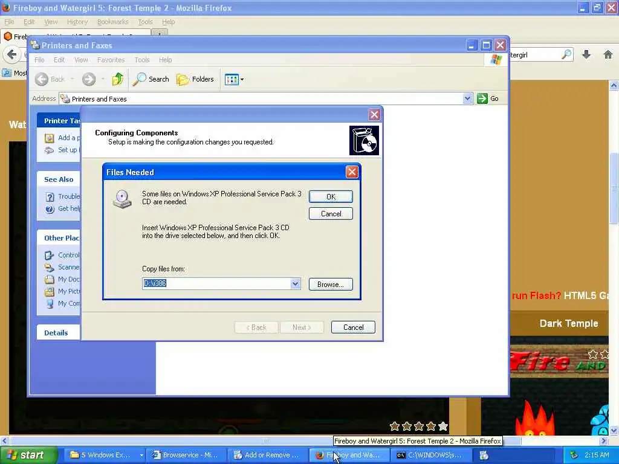Image resolution: width=619 pixels, height=464 pixels.
Task: Open the Copy files from dropdown
Action: point(295,283)
